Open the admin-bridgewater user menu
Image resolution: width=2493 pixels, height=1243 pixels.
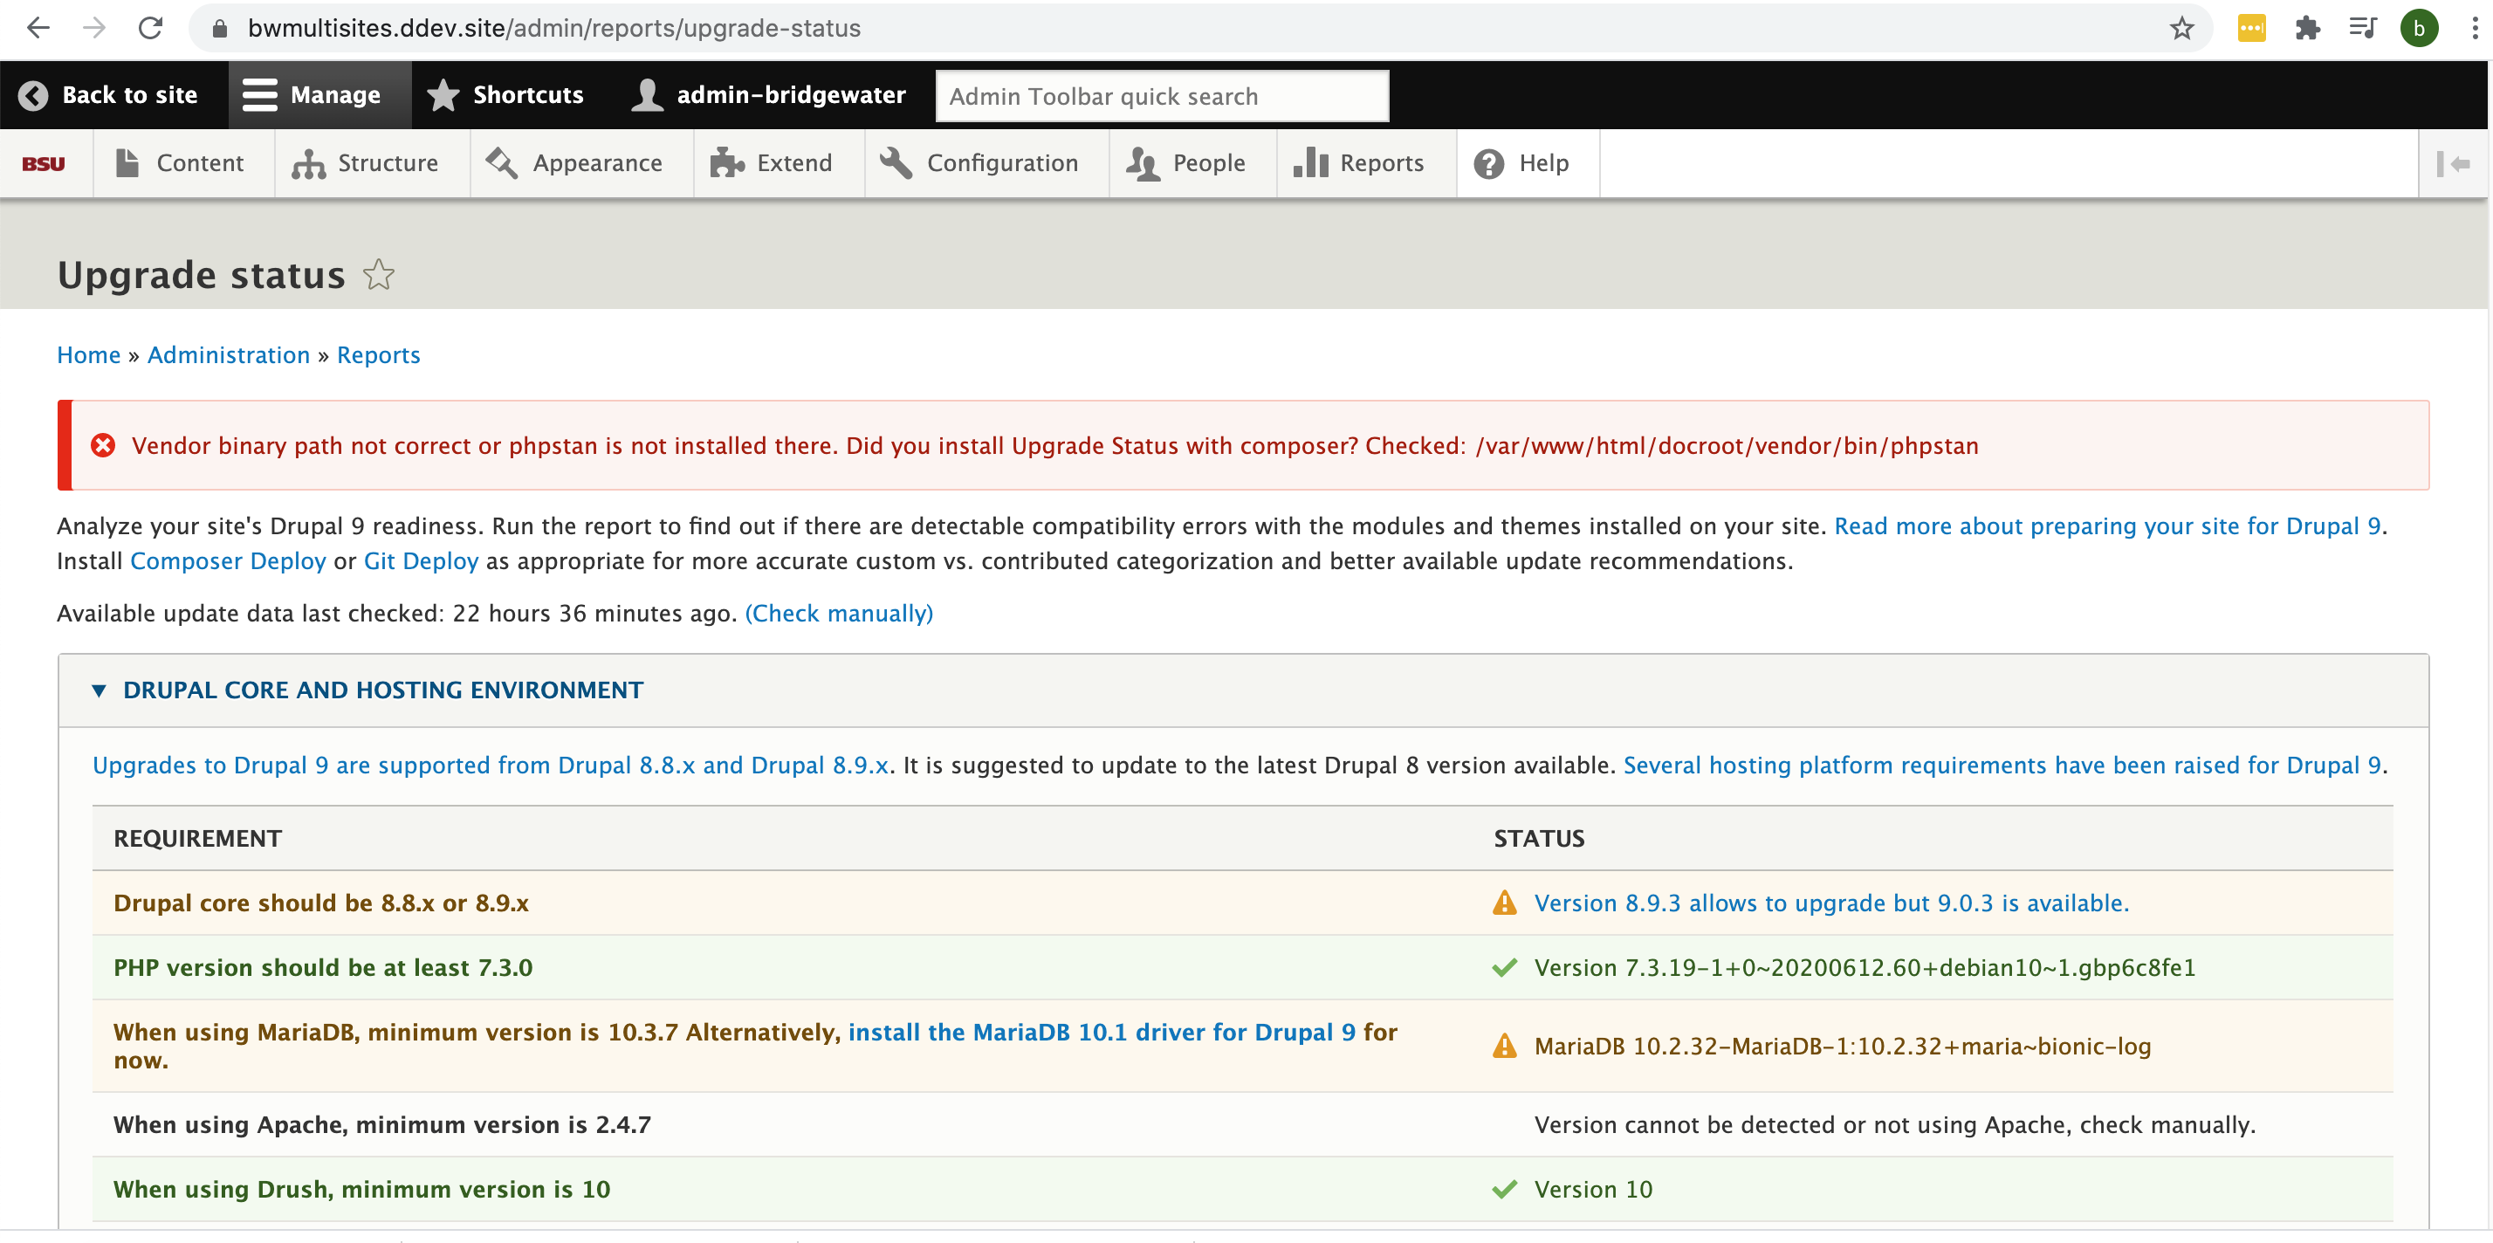768,95
